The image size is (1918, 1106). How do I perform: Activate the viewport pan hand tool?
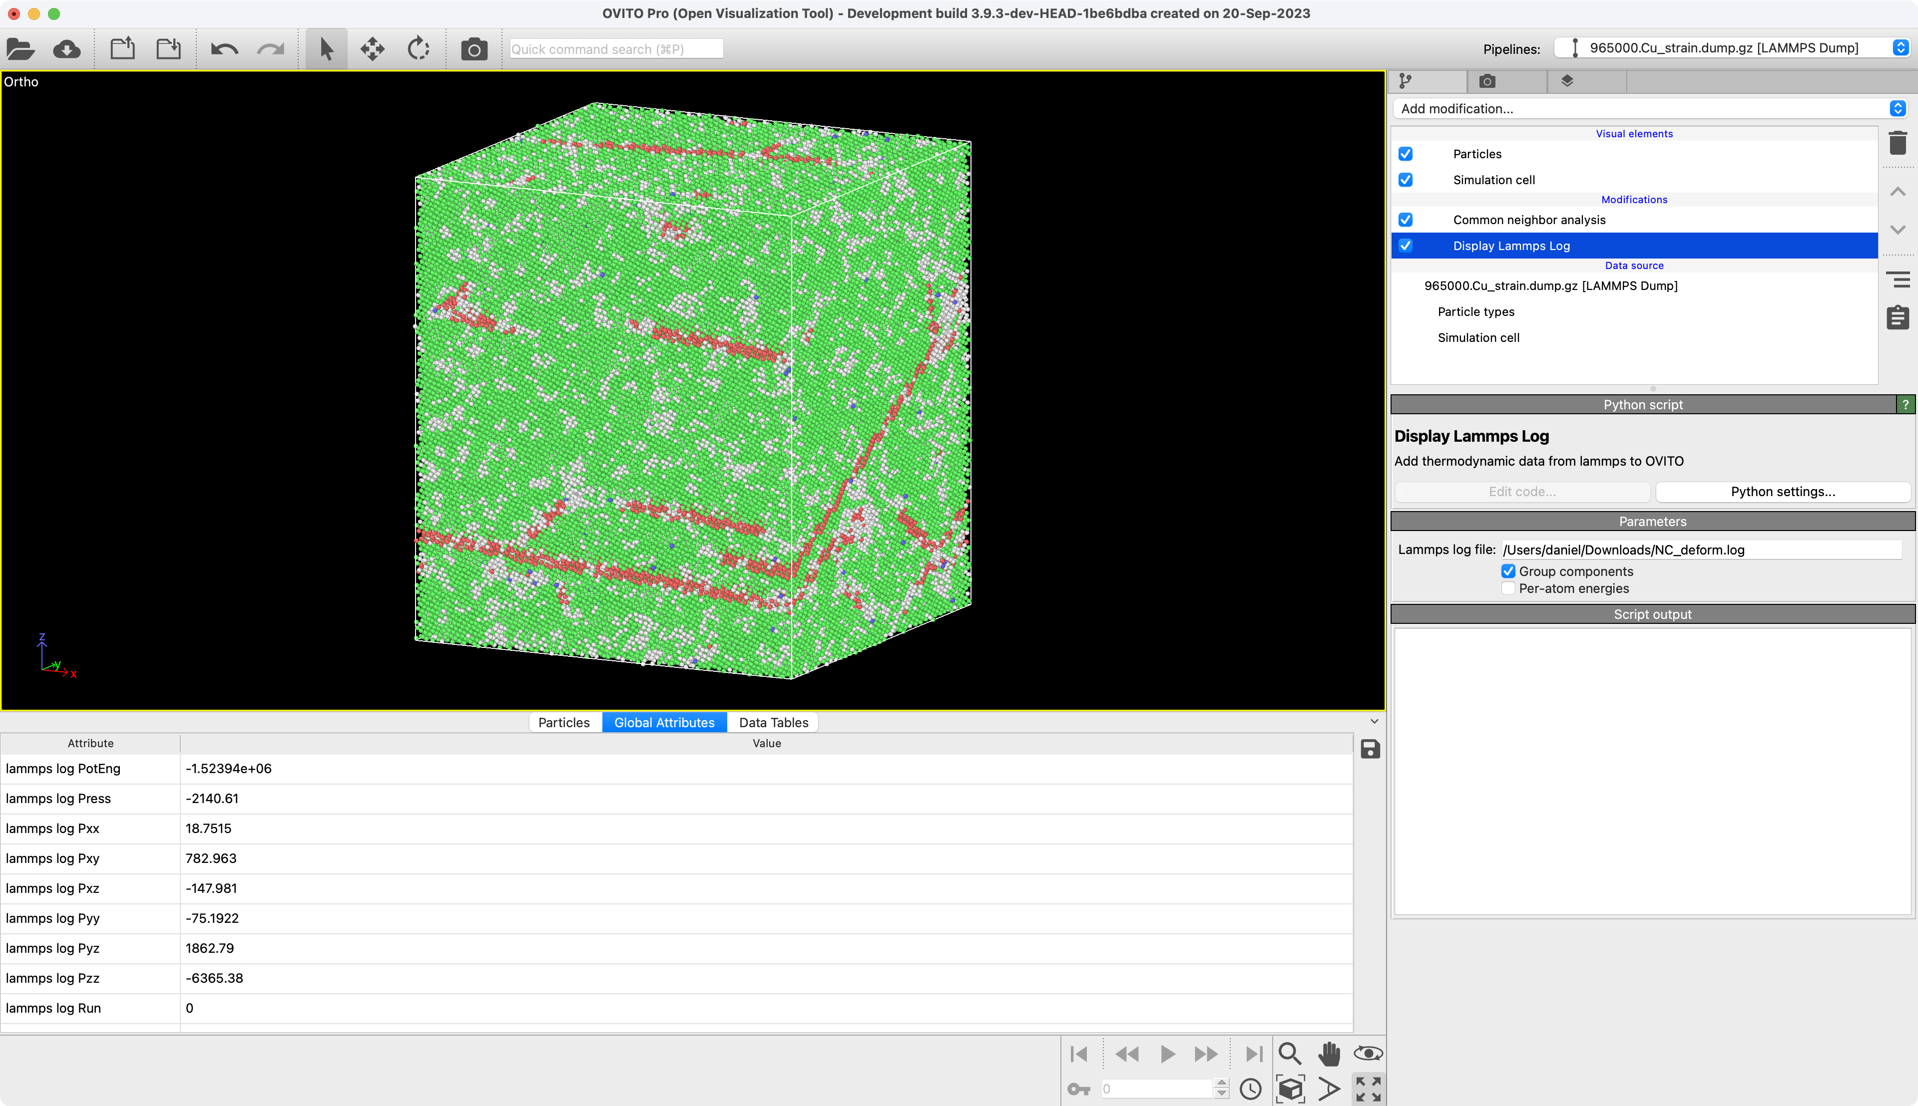click(x=1329, y=1054)
